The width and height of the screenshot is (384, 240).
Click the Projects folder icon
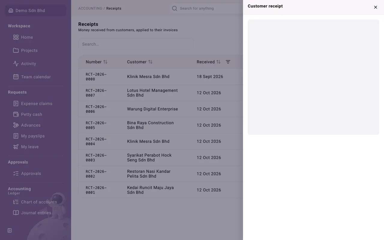coord(16,50)
